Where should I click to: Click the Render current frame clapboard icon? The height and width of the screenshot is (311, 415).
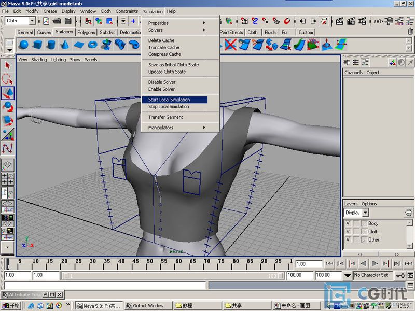(340, 21)
